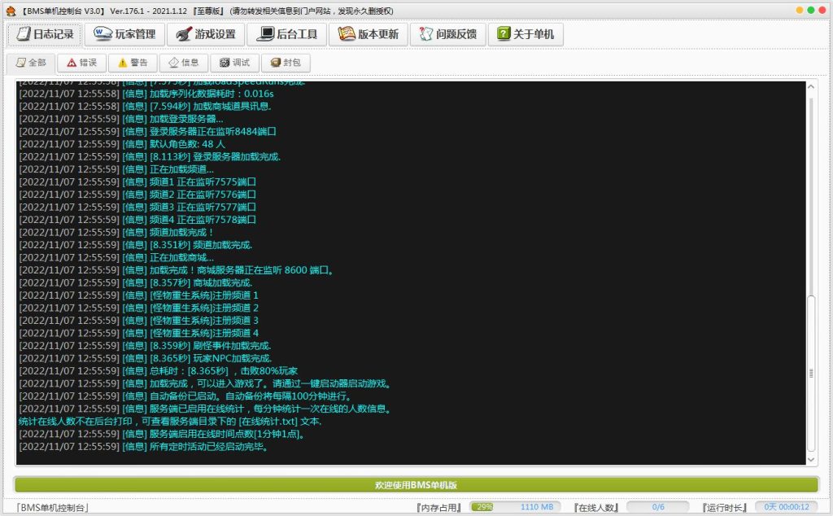The image size is (833, 516).
Task: Click the 欢迎使用BMS单机版 welcome bar
Action: point(416,484)
